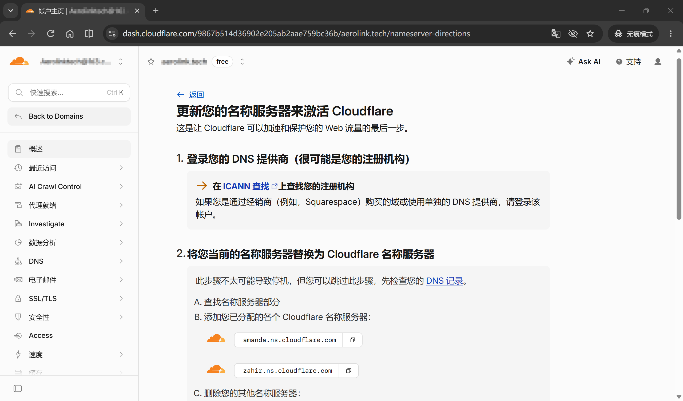
Task: Star the domain as favorite
Action: 151,62
